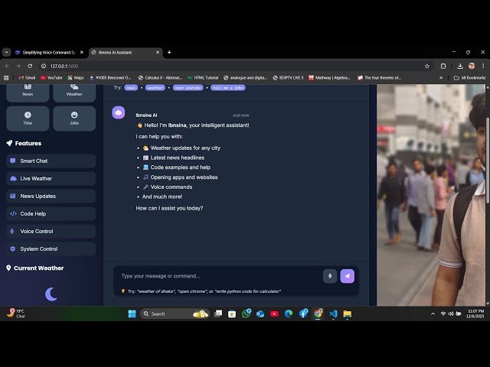Viewport: 490px width, 367px height.
Task: Select the Voice Control feature item
Action: [51, 231]
